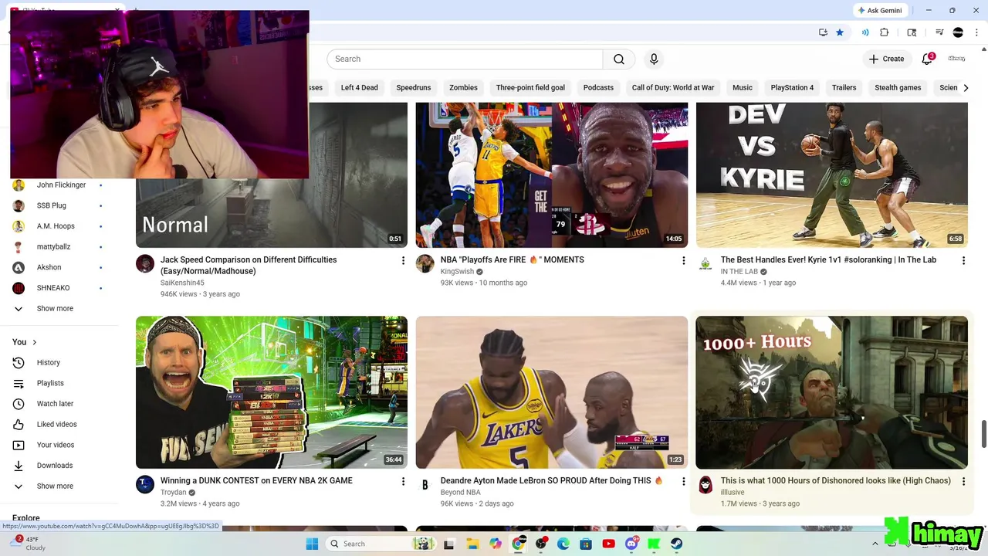
Task: Select the Three-point field goal chip
Action: 530,88
